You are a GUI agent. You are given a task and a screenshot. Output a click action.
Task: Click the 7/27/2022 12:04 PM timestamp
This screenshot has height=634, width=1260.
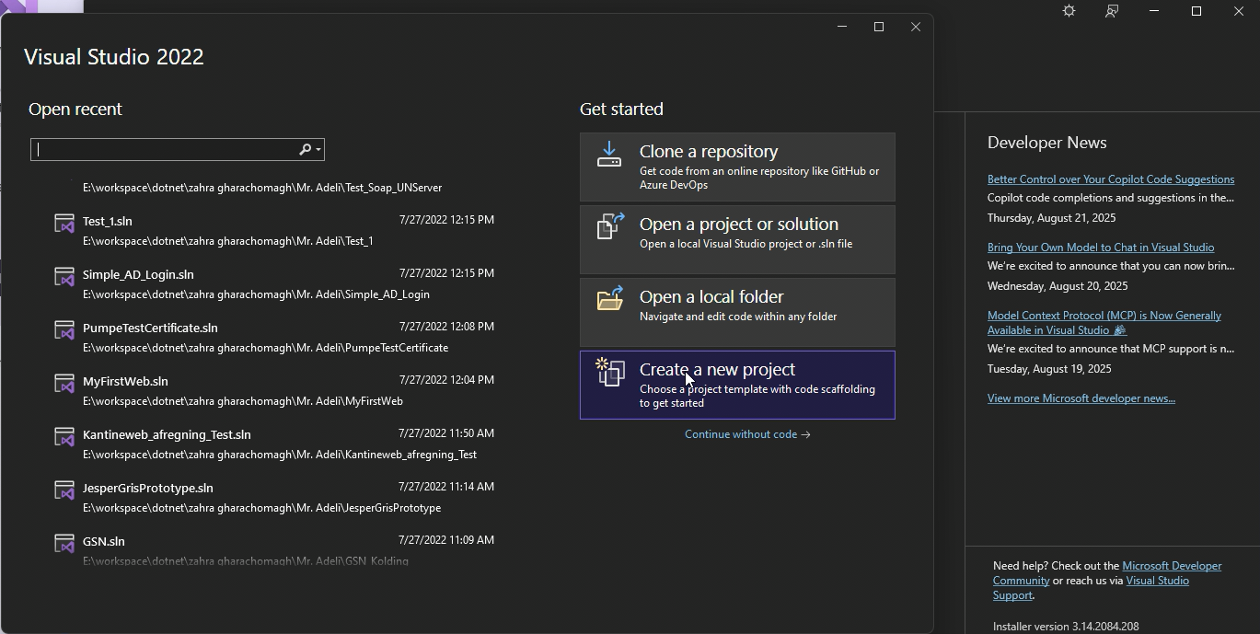click(446, 380)
